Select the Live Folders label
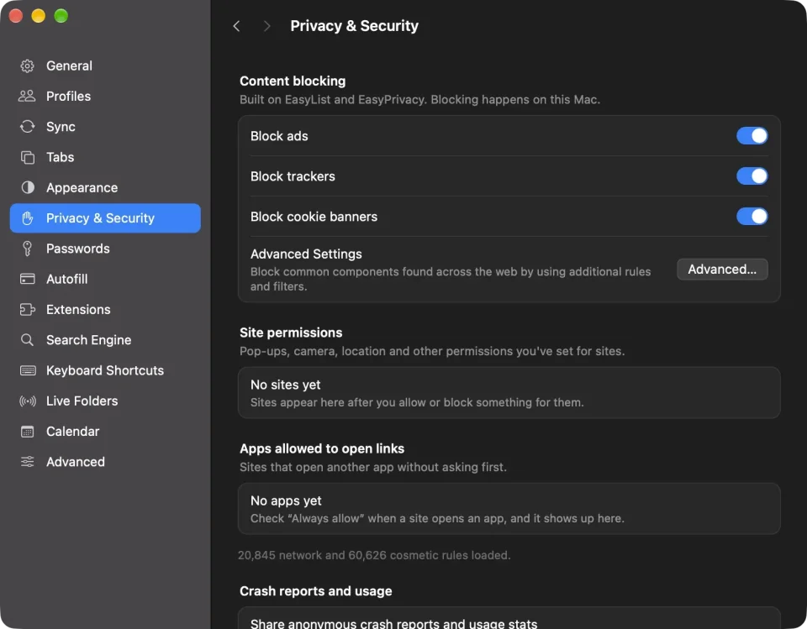The width and height of the screenshot is (807, 629). coord(82,401)
